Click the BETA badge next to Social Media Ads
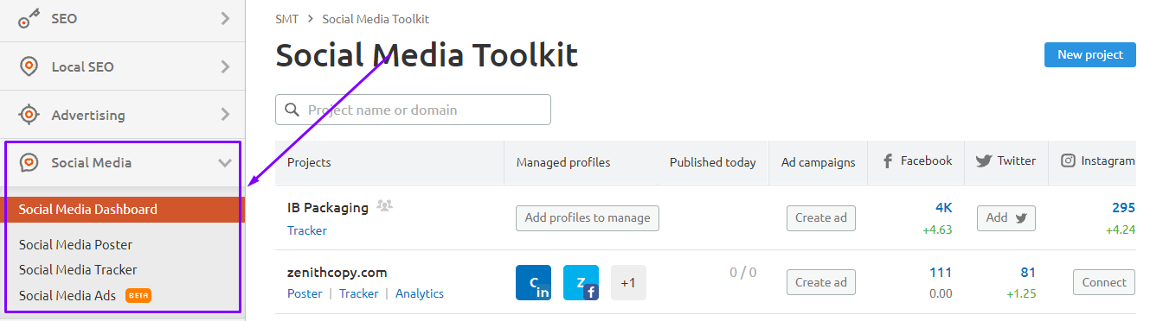The width and height of the screenshot is (1163, 321). click(x=138, y=295)
